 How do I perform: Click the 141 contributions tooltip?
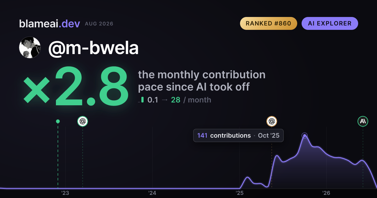pos(238,135)
